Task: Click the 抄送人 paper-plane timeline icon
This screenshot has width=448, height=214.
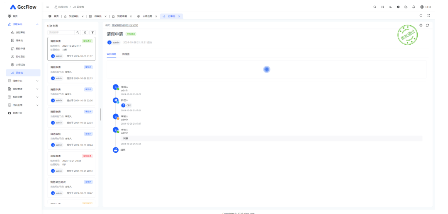Action: 116,100
